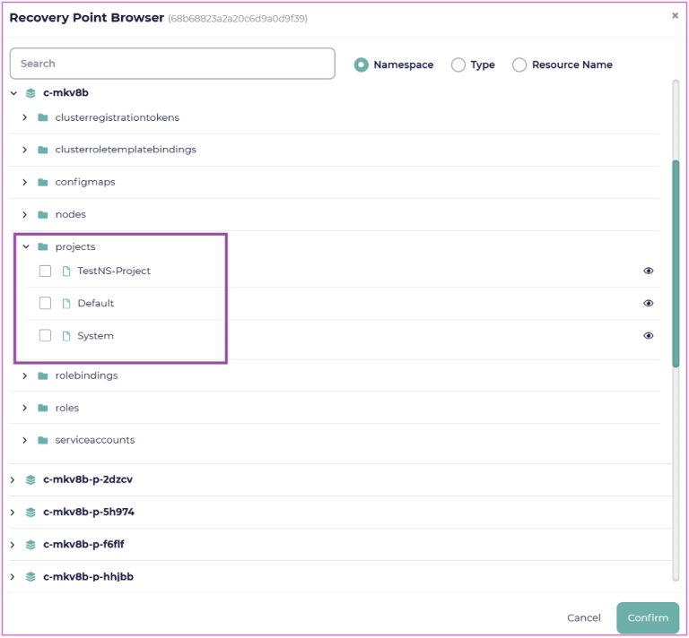Click the c-mkv8b-p-5h974 namespace name
This screenshot has width=689, height=638.
89,512
